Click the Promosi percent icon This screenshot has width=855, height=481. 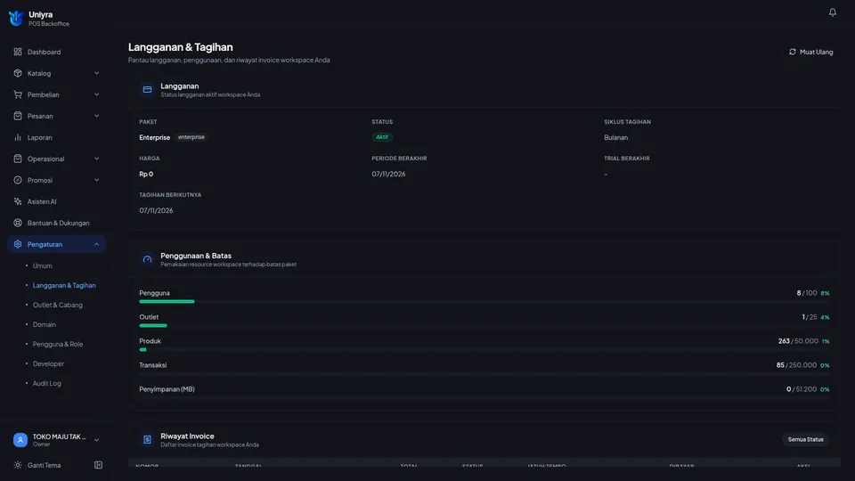point(18,180)
